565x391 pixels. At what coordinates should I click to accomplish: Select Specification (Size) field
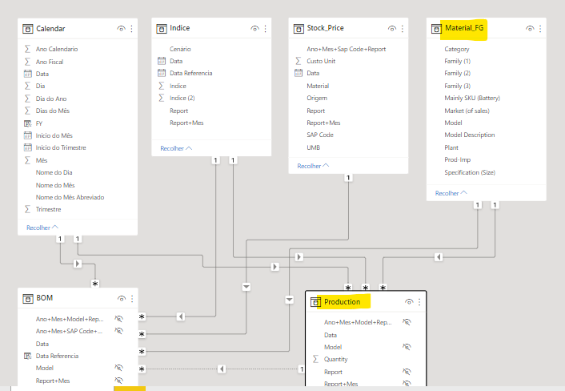[x=470, y=172]
